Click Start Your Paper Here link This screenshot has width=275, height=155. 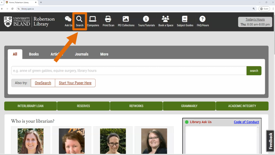[75, 83]
